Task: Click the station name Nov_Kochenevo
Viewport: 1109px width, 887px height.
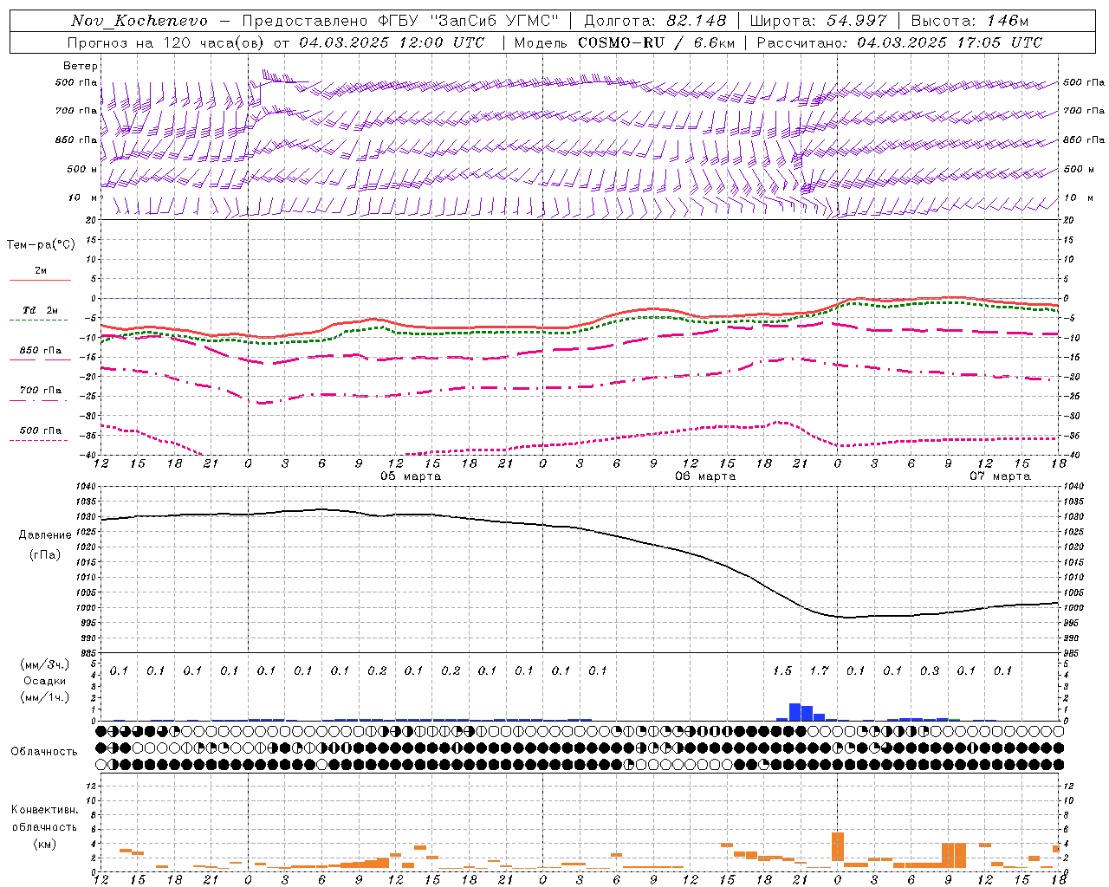Action: pos(139,21)
